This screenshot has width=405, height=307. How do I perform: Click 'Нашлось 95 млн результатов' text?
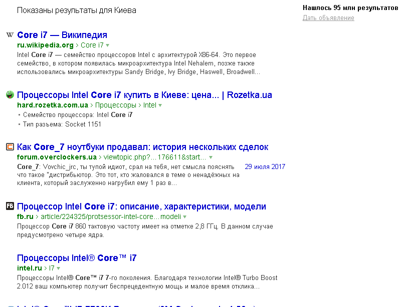point(350,7)
